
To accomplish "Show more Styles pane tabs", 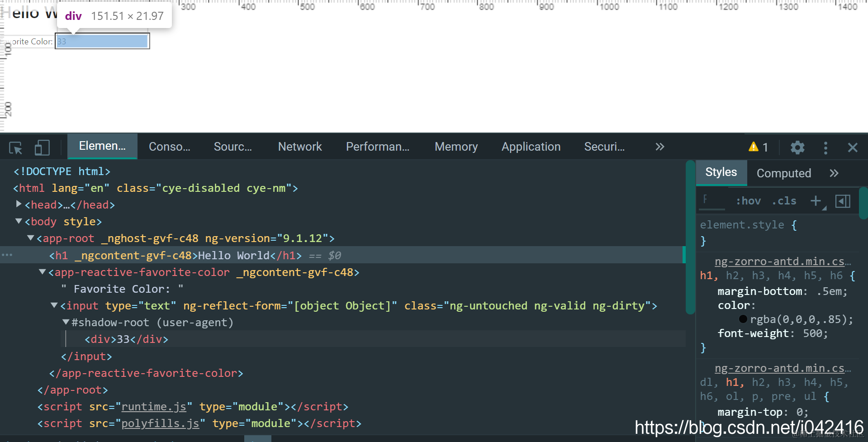I will (834, 173).
